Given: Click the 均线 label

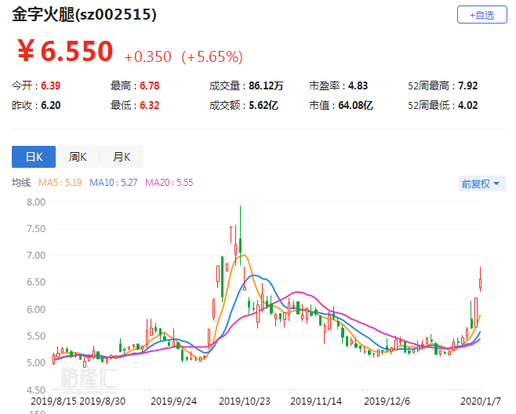Looking at the screenshot, I should (21, 183).
